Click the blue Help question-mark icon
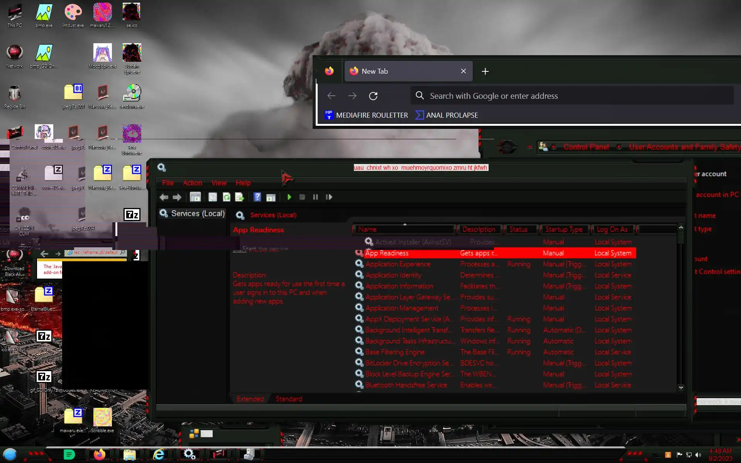 (257, 197)
